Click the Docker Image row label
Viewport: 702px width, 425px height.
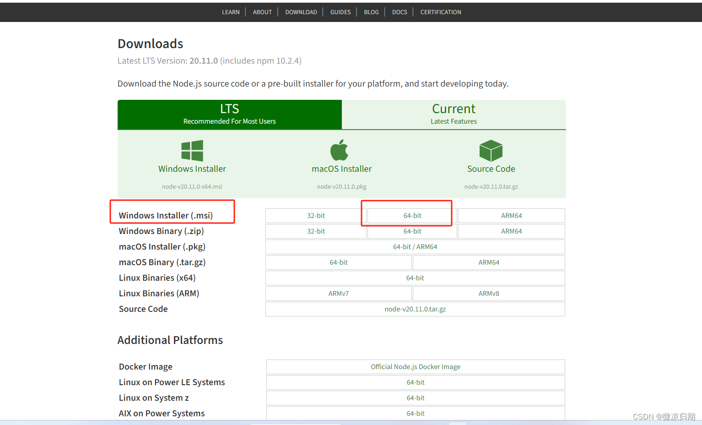click(x=146, y=367)
